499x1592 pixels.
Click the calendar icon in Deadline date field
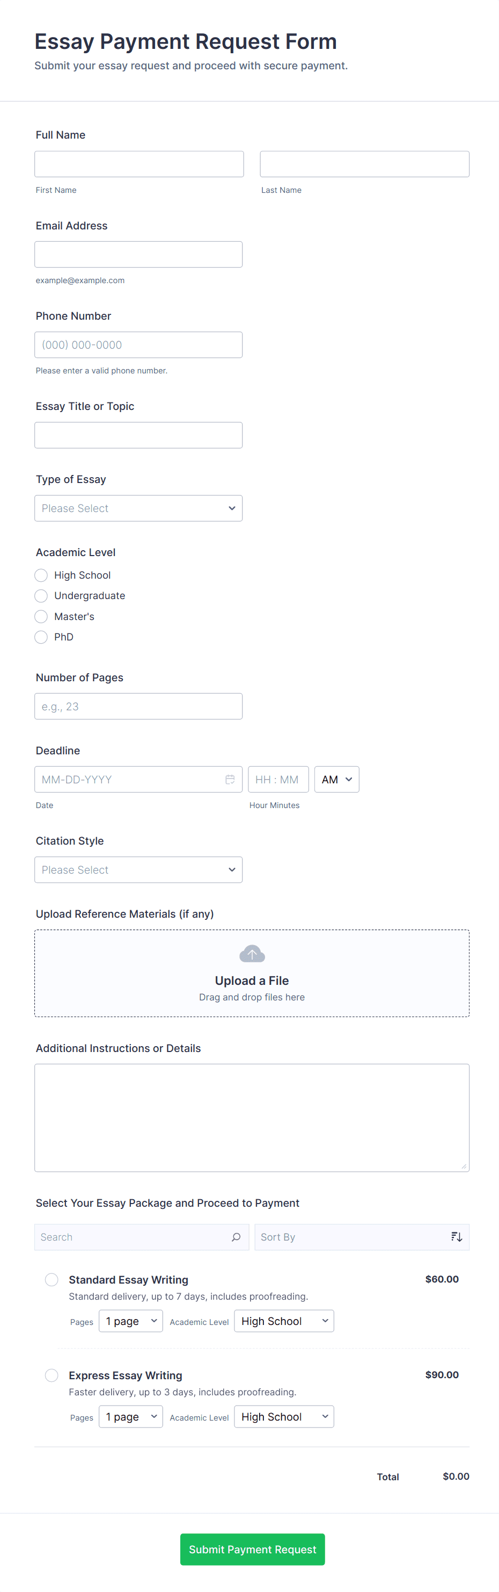(230, 779)
